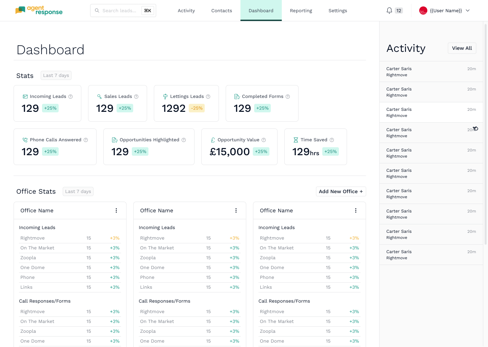Screen dimensions: 488x347
Task: Click info icon beside Time Saved
Action: coord(332,140)
